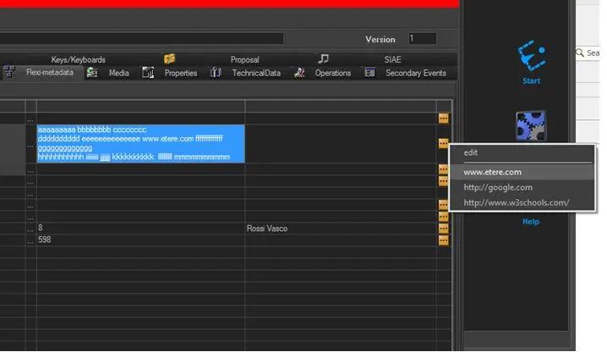The width and height of the screenshot is (607, 352).
Task: Select the Properties tab
Action: pos(180,73)
